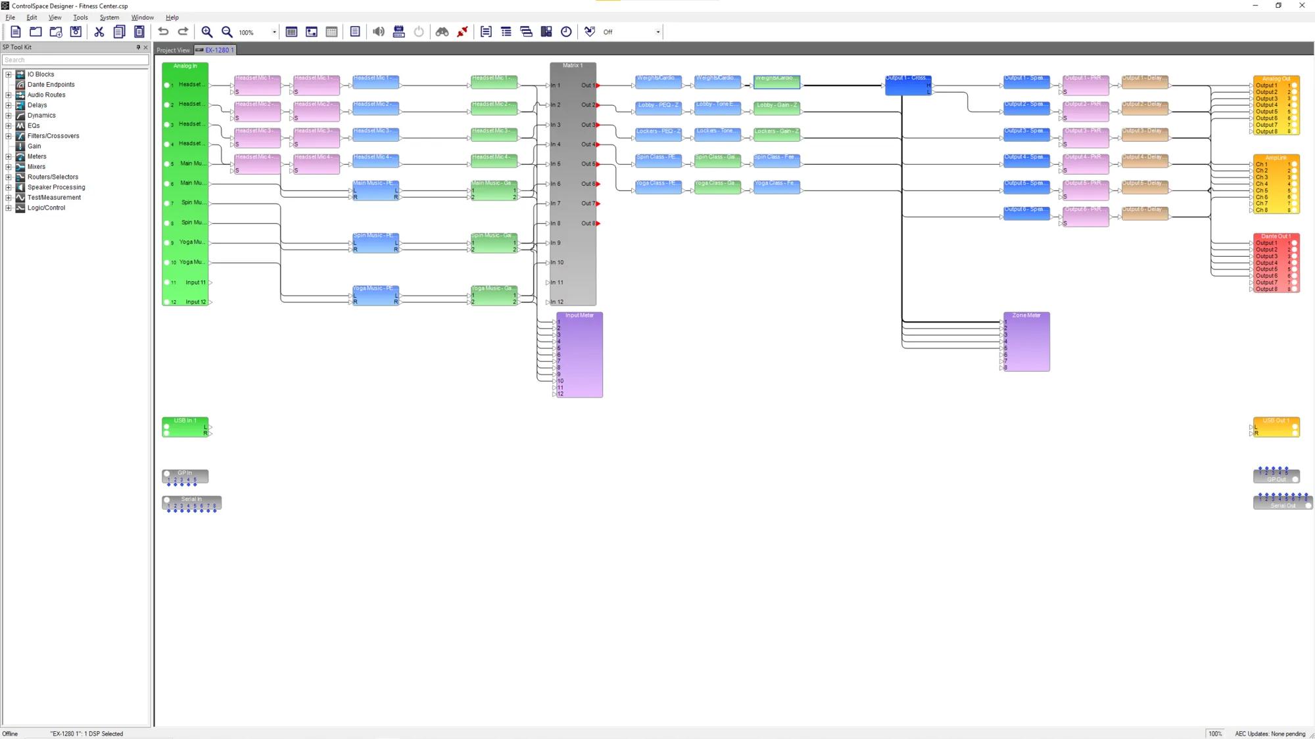Click the Save disk toolbar icon
1315x739 pixels.
[x=76, y=32]
